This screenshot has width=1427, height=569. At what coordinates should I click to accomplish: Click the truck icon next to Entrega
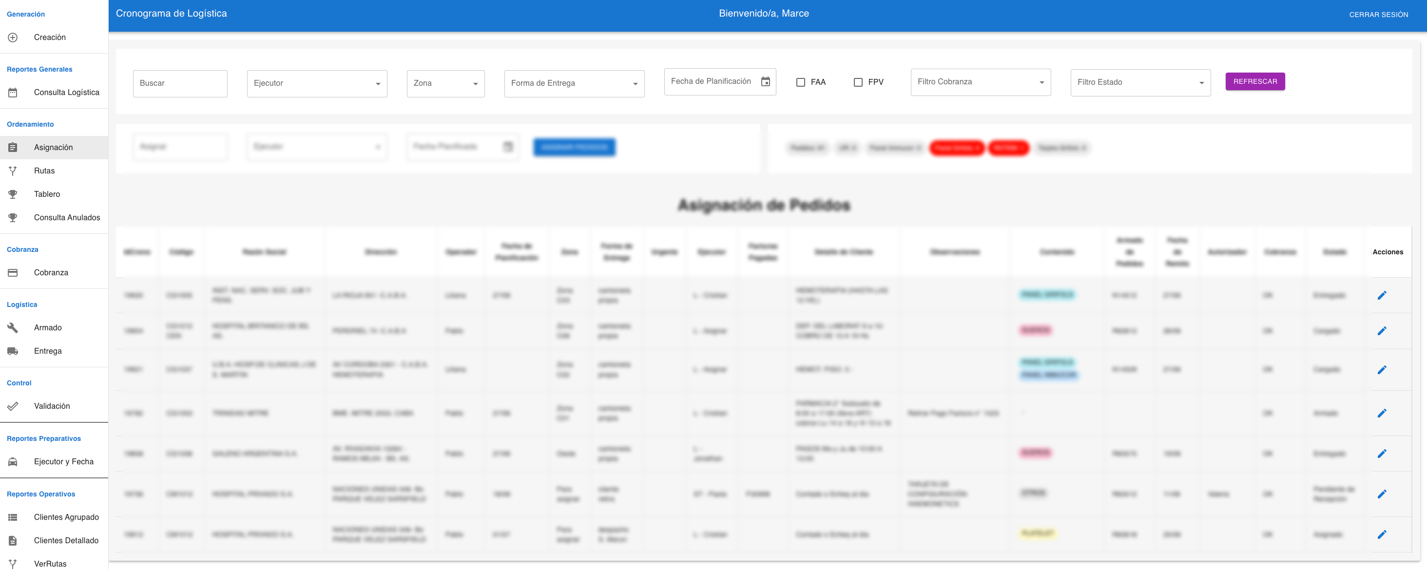[13, 351]
